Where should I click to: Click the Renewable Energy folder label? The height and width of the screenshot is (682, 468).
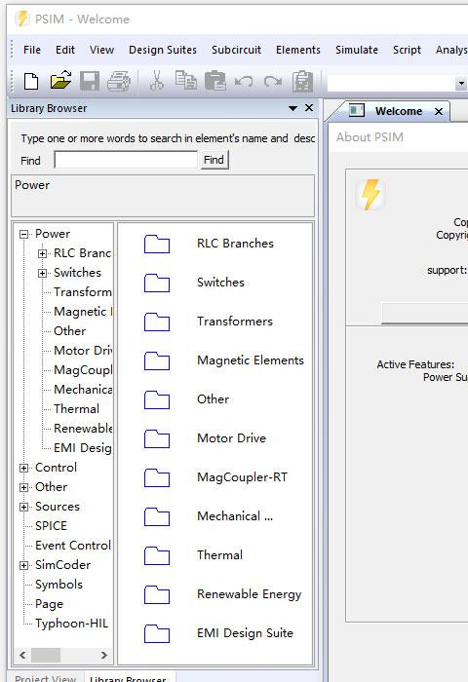point(249,594)
